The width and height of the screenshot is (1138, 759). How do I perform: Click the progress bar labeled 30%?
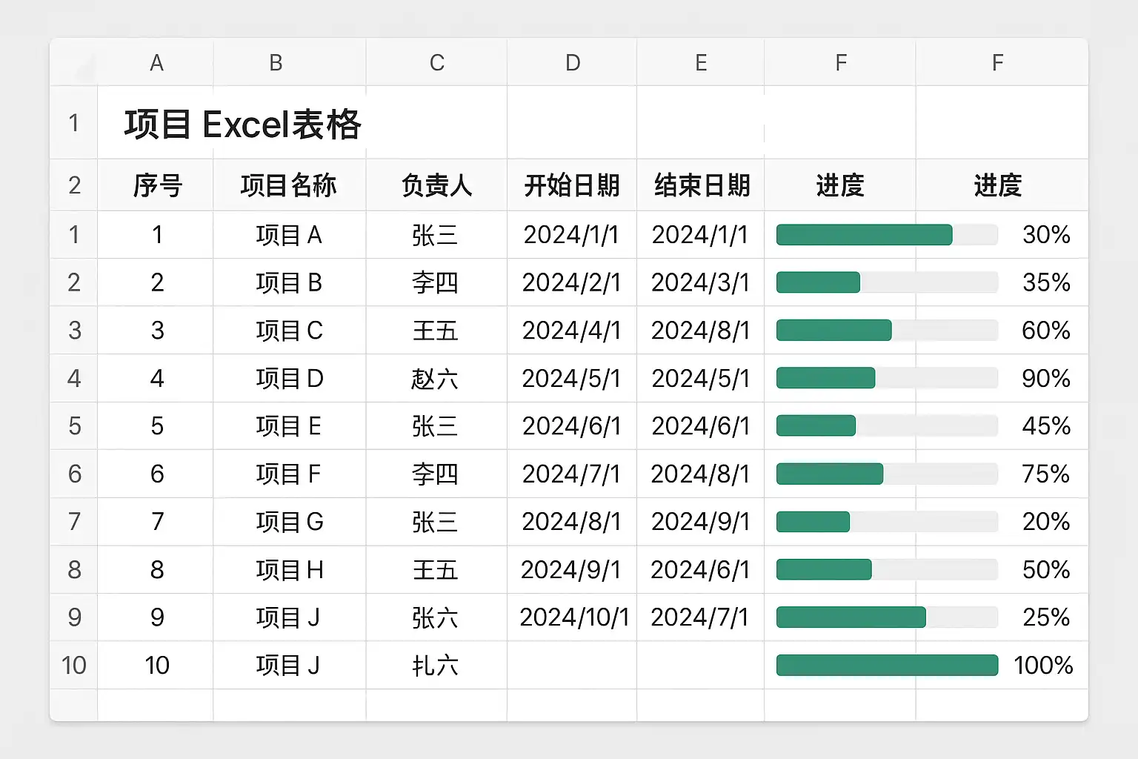click(887, 235)
